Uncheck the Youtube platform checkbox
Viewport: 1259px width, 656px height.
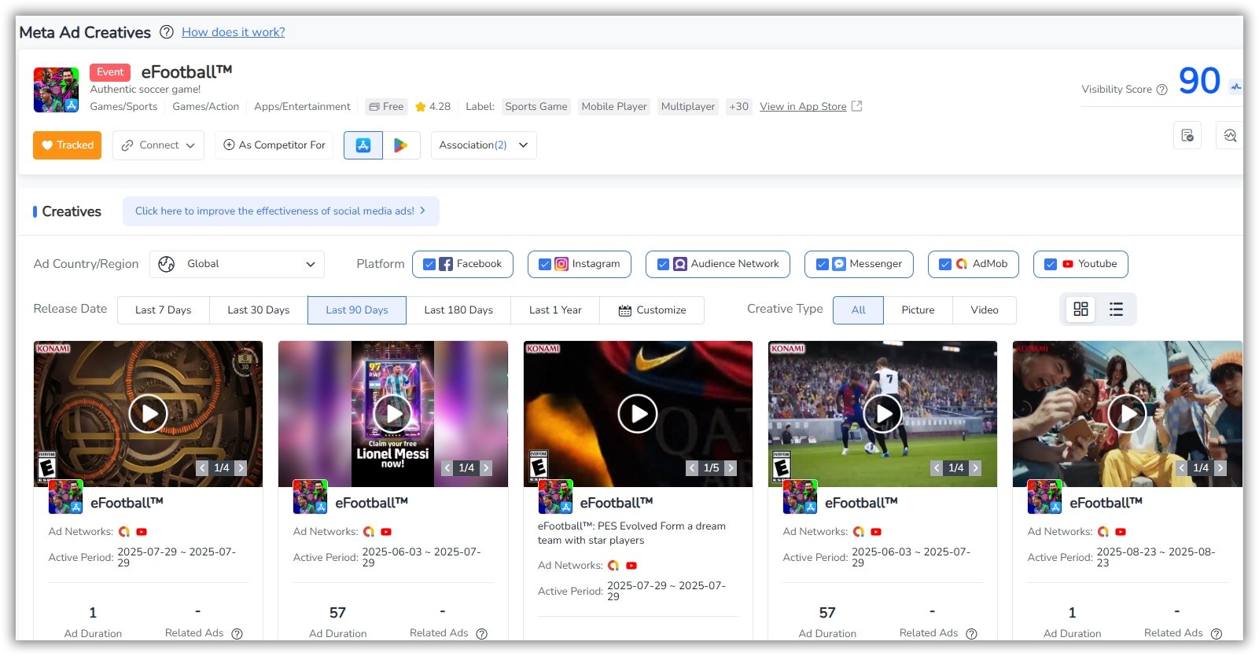click(1051, 265)
